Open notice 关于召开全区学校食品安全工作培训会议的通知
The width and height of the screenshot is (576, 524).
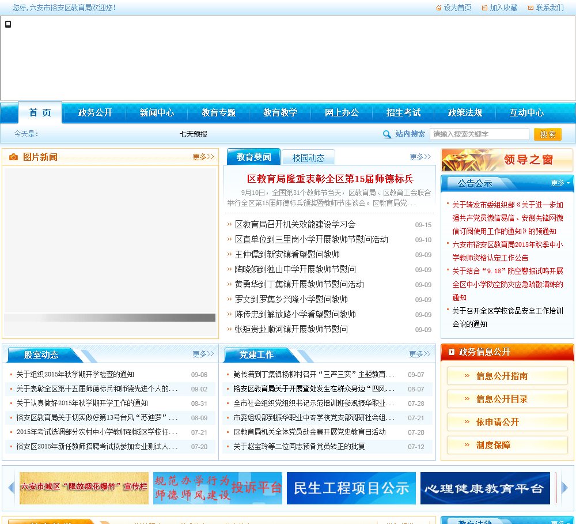coord(507,318)
